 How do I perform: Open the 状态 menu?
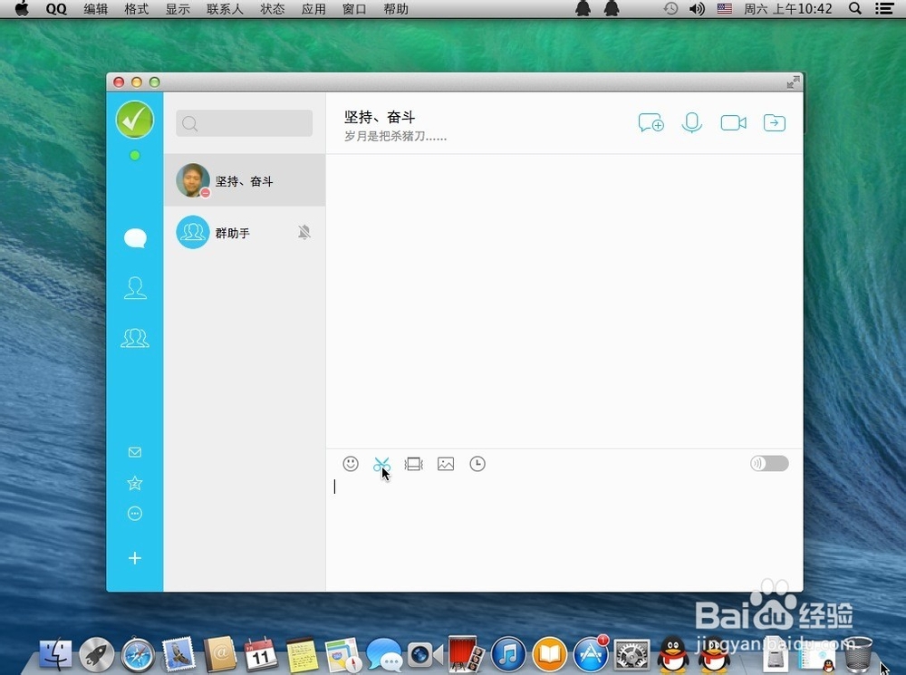pos(272,9)
